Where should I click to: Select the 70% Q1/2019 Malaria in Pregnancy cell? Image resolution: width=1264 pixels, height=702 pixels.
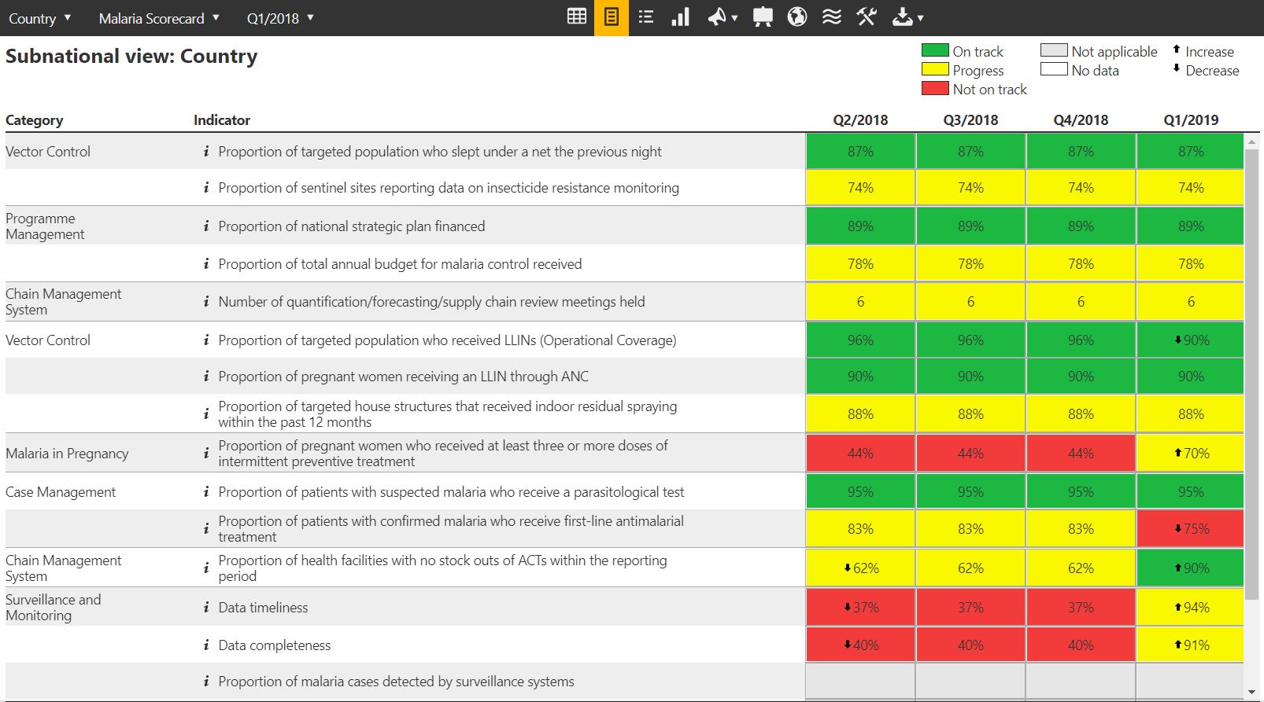pyautogui.click(x=1190, y=454)
